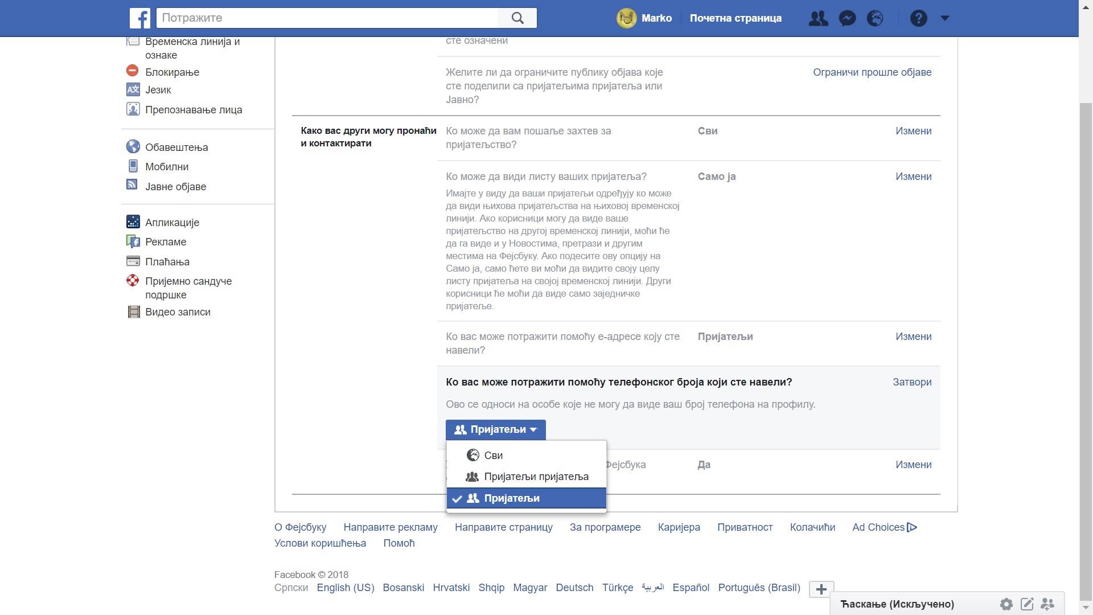This screenshot has height=615, width=1093.
Task: Click Ограничи прошле објаве
Action: pos(873,72)
